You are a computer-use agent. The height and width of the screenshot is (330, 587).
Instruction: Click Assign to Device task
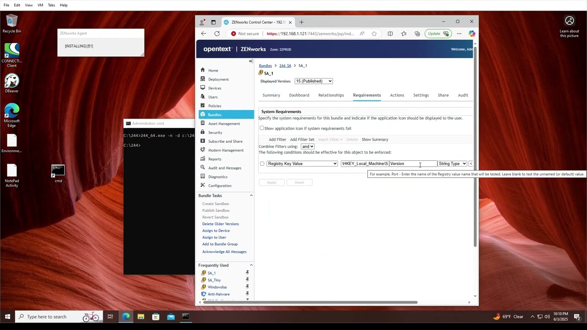216,231
